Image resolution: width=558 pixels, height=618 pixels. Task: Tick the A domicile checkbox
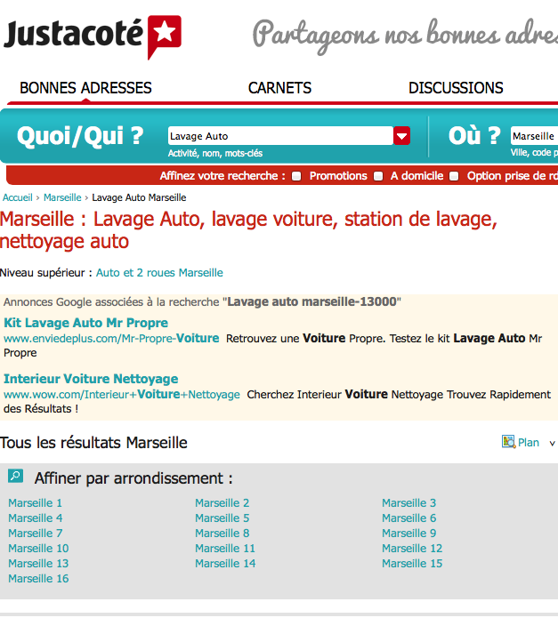point(378,176)
